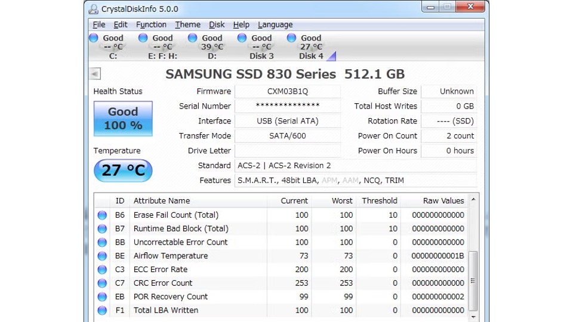Viewport: 573px width, 322px height.
Task: Open the Language menu
Action: 275,24
